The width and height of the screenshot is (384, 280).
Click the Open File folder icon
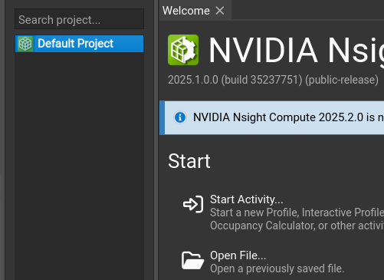pos(192,260)
